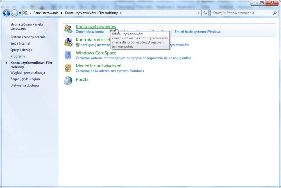Click the Menedżer poświadczeń safe icon
This screenshot has width=281, height=188.
(68, 68)
